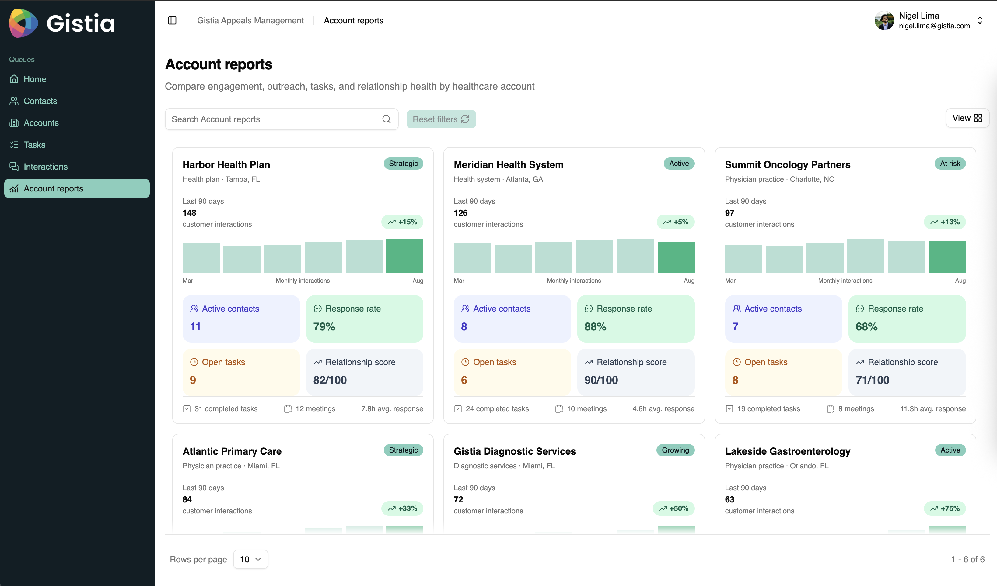The width and height of the screenshot is (997, 586).
Task: Click the 71/100 relationship score value
Action: coord(872,380)
